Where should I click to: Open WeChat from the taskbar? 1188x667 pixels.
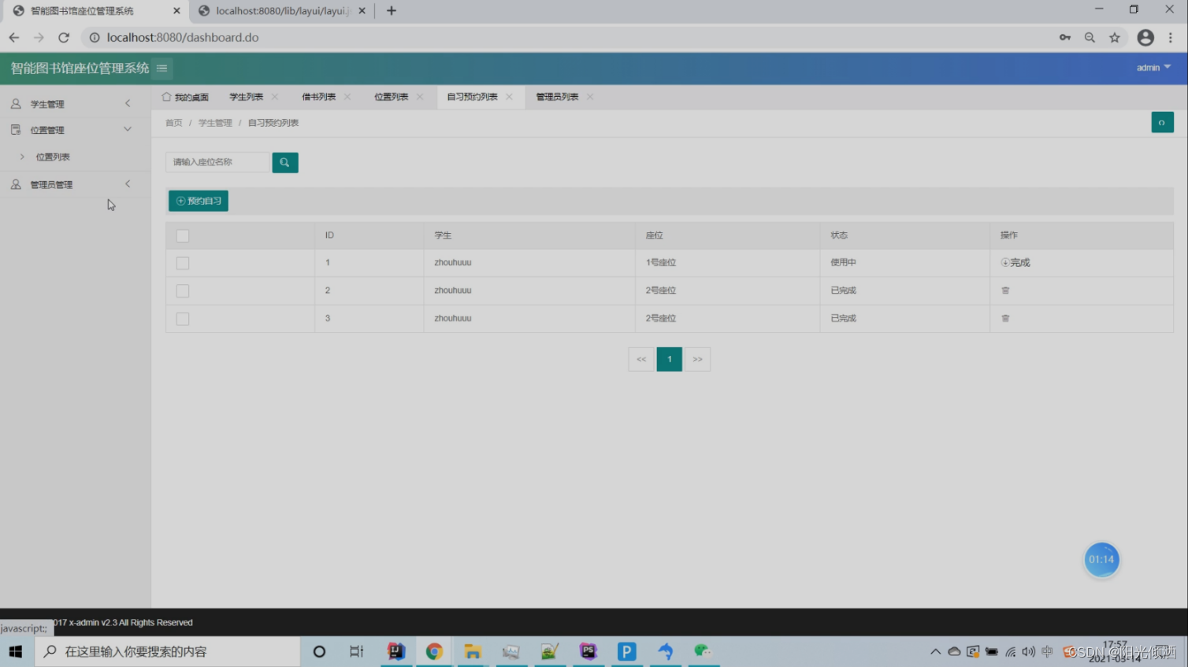702,651
